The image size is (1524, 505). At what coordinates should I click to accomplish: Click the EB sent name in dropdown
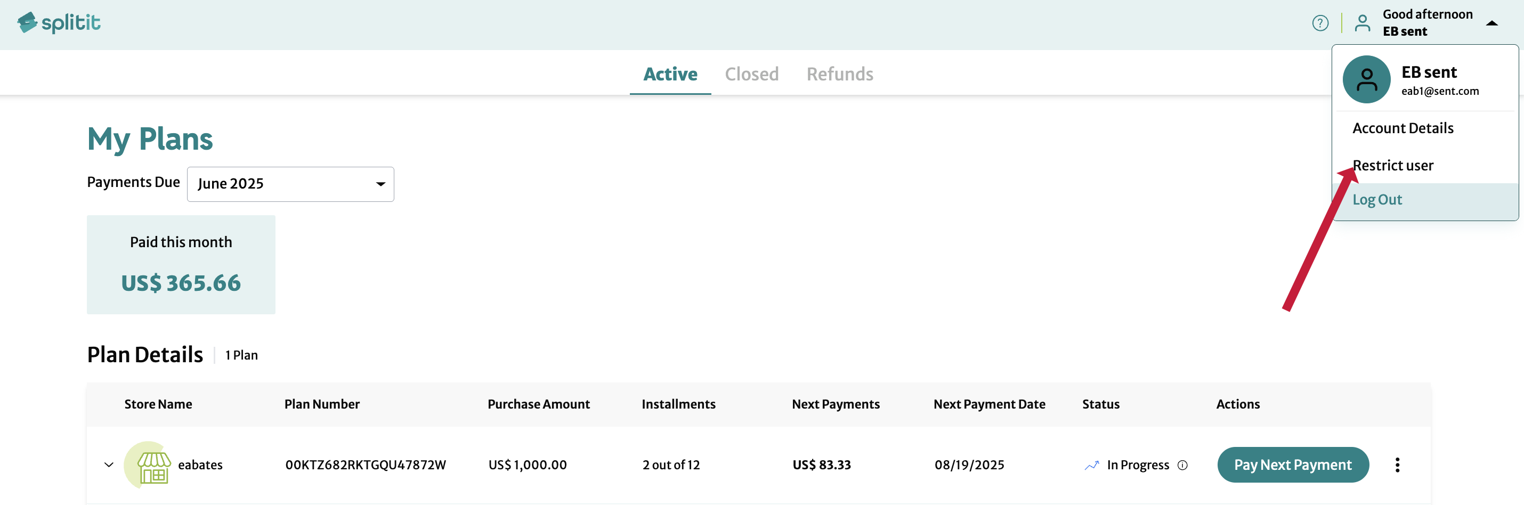point(1429,72)
